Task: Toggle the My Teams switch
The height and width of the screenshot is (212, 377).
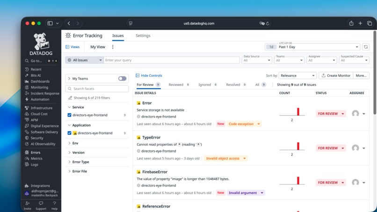Action: pyautogui.click(x=122, y=79)
